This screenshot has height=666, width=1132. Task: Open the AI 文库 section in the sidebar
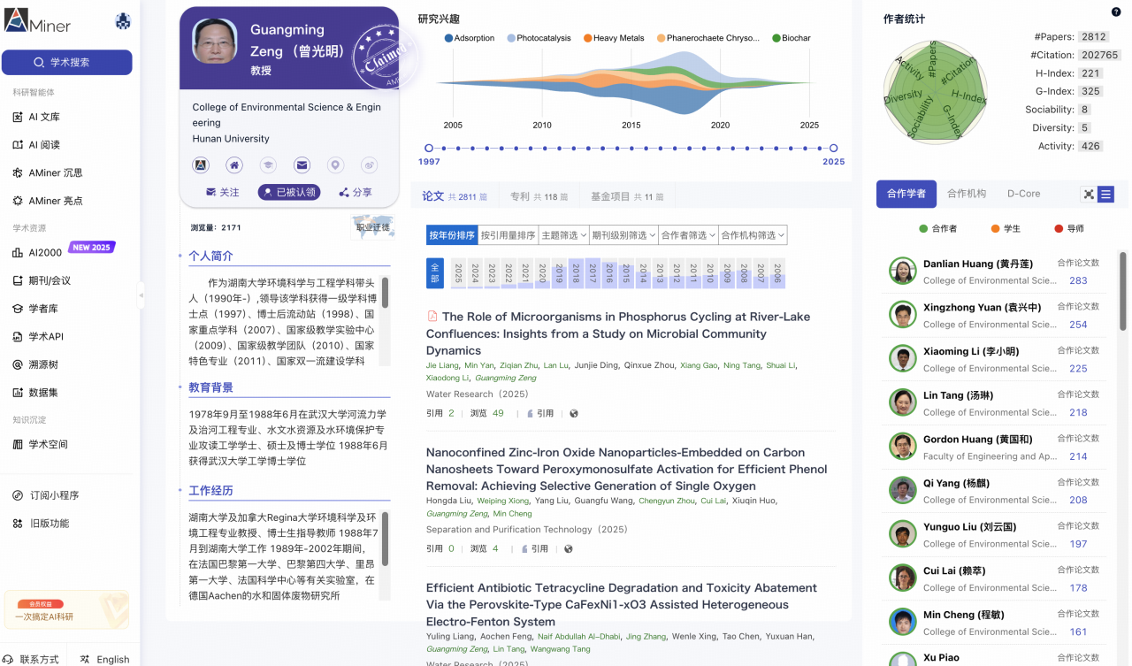(43, 116)
